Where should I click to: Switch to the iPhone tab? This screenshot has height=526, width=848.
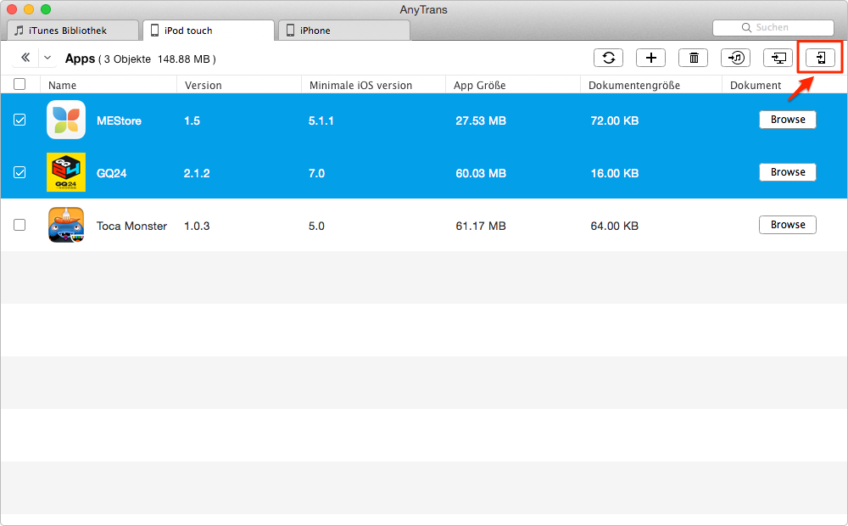pos(344,31)
